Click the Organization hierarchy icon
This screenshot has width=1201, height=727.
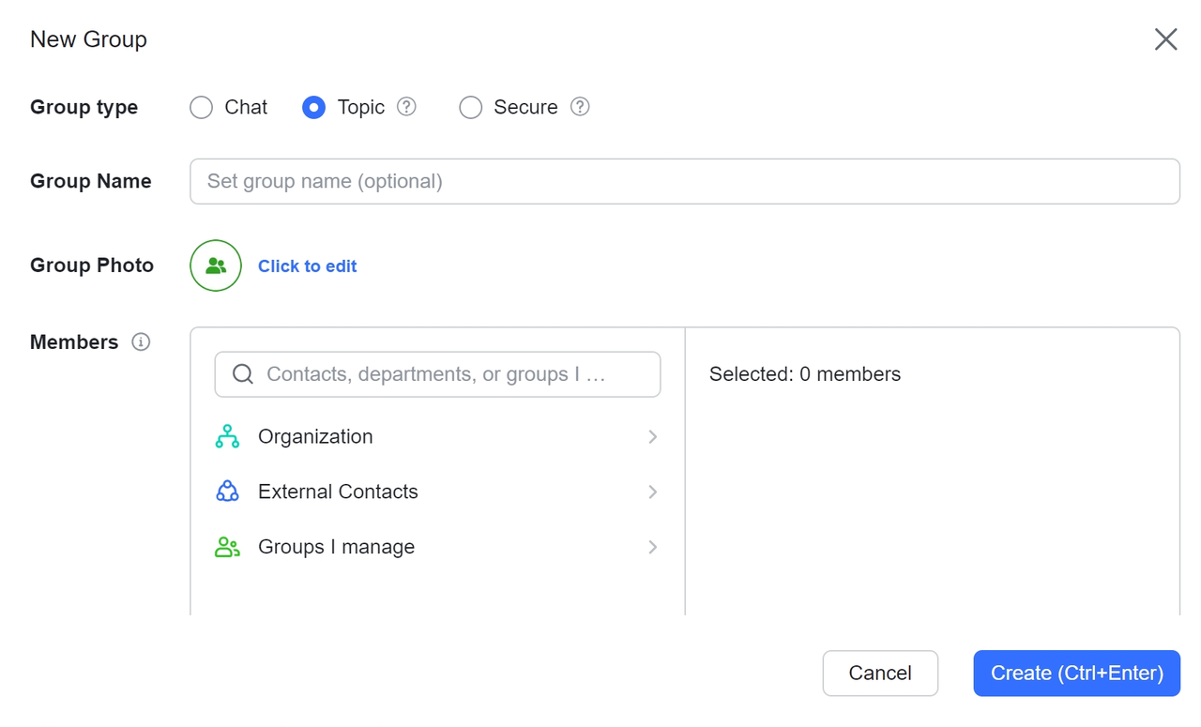click(227, 437)
